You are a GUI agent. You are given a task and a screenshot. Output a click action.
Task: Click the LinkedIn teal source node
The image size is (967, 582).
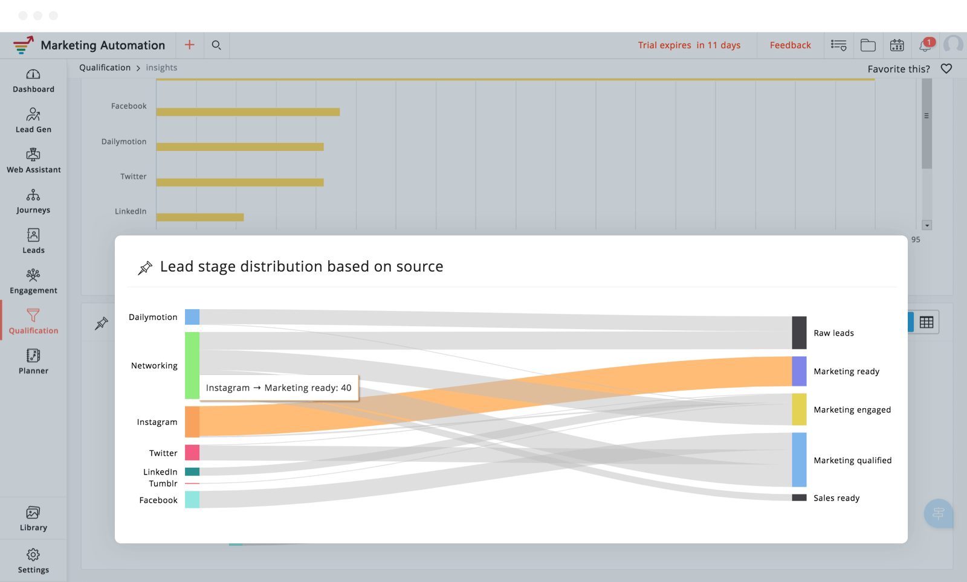pos(192,472)
